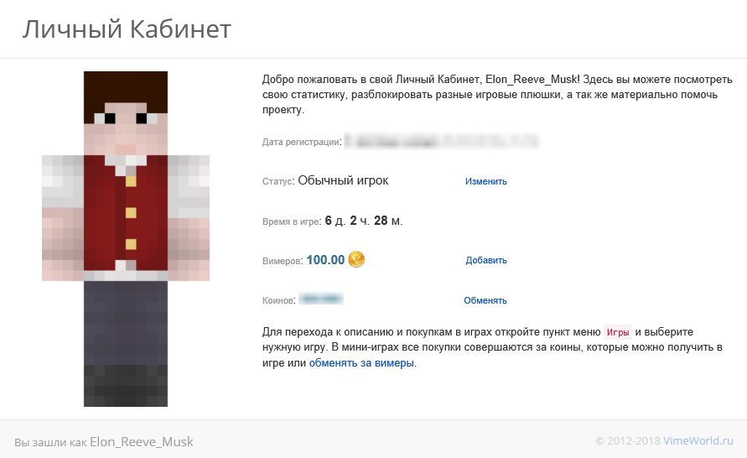Click Изменить link next to status

click(x=486, y=181)
